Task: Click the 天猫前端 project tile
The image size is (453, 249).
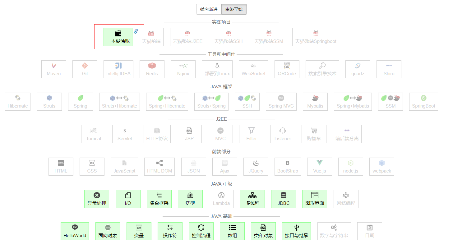Action: click(x=151, y=37)
